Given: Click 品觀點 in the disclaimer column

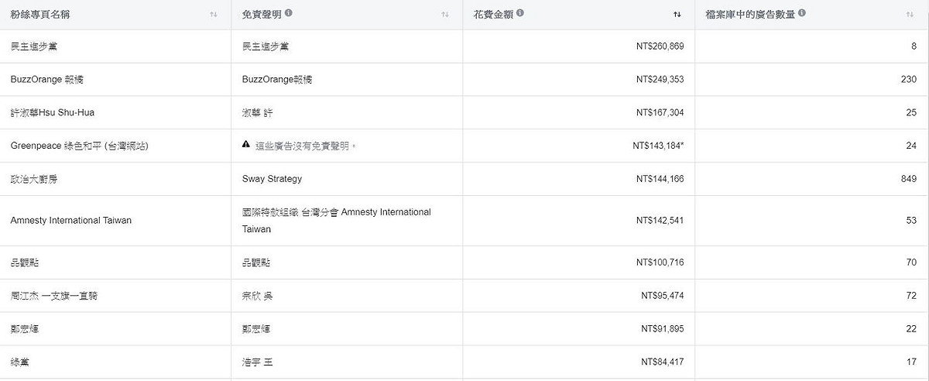Looking at the screenshot, I should 256,263.
